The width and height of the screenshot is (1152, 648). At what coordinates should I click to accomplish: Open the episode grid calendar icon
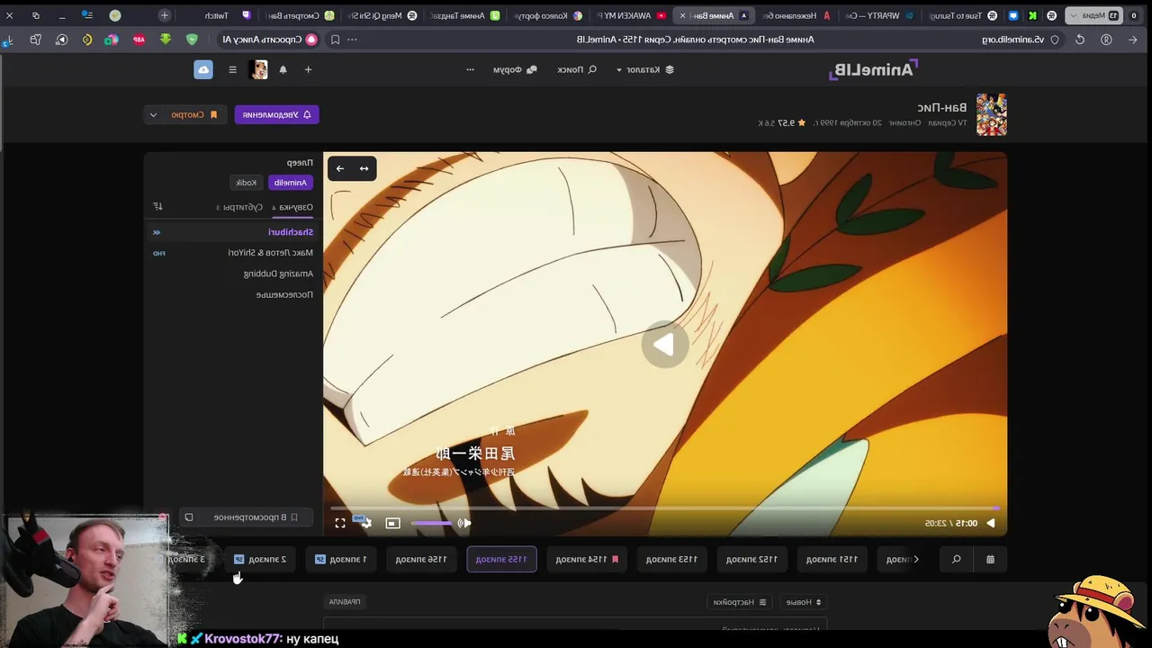(990, 559)
